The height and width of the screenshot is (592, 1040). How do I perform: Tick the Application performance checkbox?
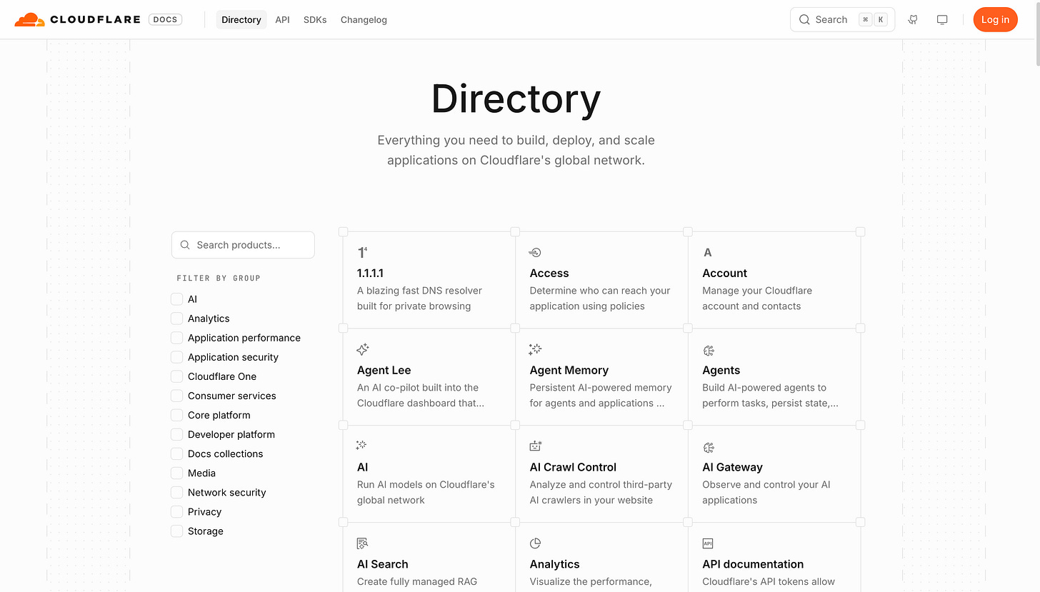[x=177, y=338]
